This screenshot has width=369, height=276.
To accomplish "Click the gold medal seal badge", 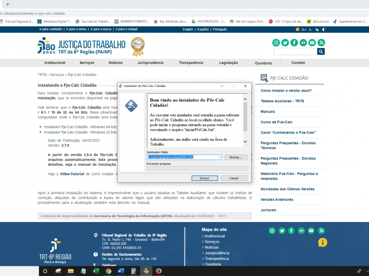I will pyautogui.click(x=138, y=46).
